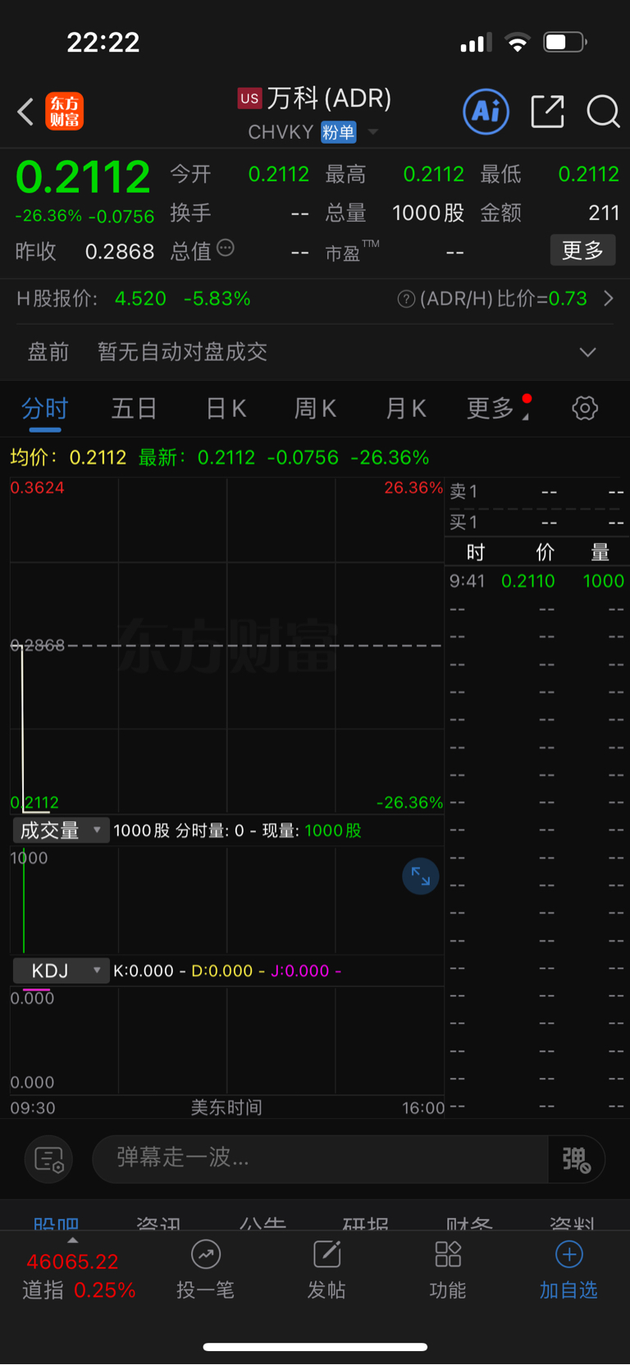Viewport: 630px width, 1365px height.
Task: Tap the question mark beside ADR/H ratio
Action: pos(406,299)
